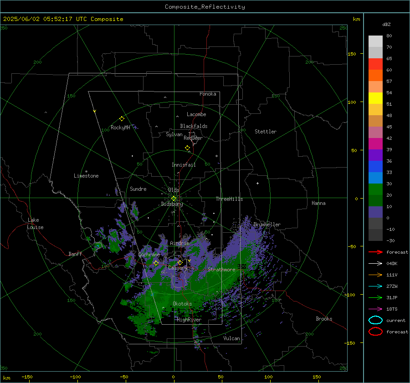
Task: Click the yellow diamond marker below Cochrane
Action: pos(156,263)
